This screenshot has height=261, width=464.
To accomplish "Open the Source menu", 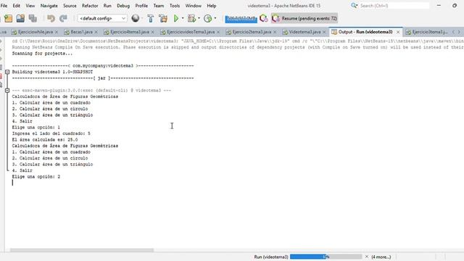I will click(x=70, y=6).
